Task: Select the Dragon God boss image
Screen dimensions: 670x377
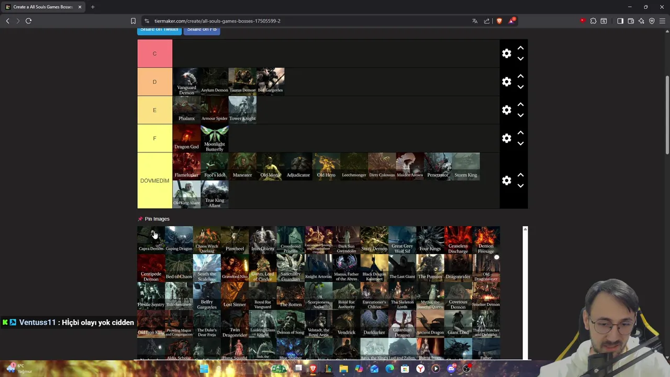Action: point(186,138)
